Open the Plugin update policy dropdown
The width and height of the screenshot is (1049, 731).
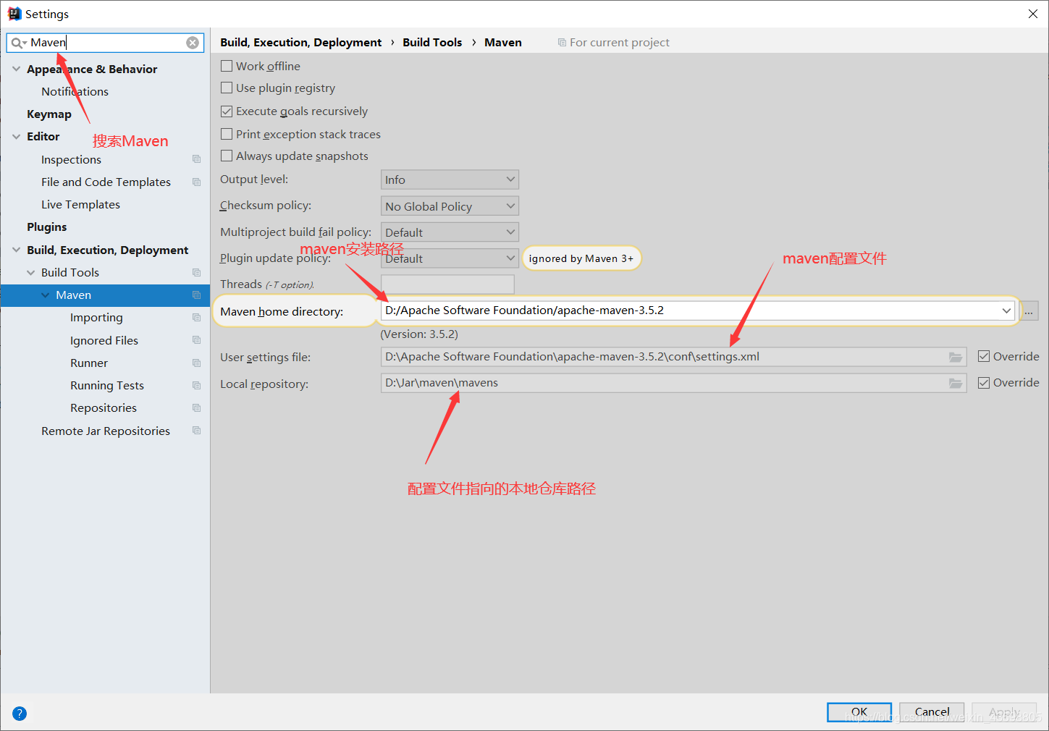point(450,258)
